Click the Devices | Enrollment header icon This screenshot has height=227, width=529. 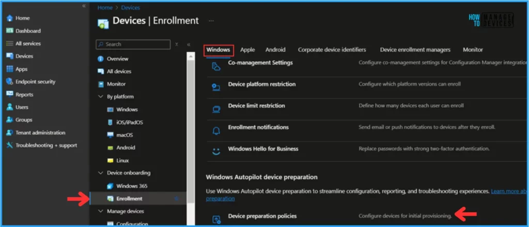click(103, 23)
